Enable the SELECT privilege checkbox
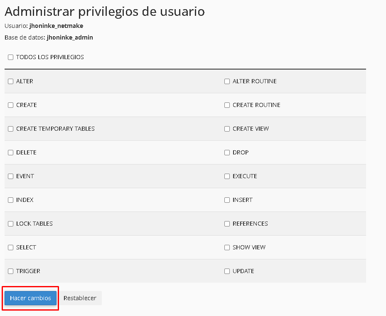 tap(10, 247)
